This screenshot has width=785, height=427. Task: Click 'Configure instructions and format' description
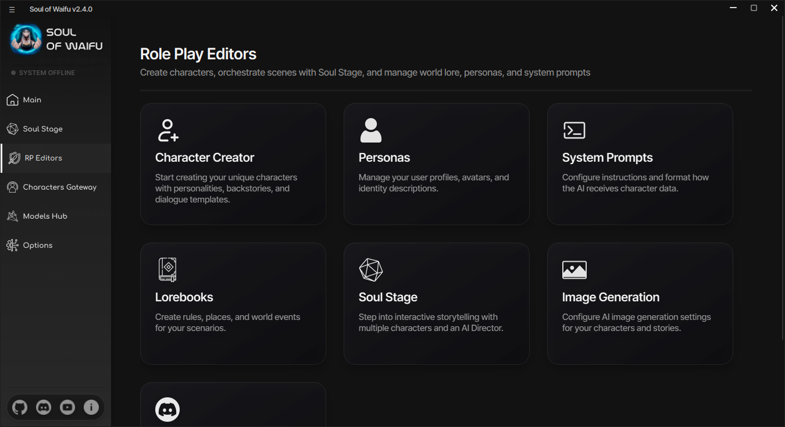(636, 183)
